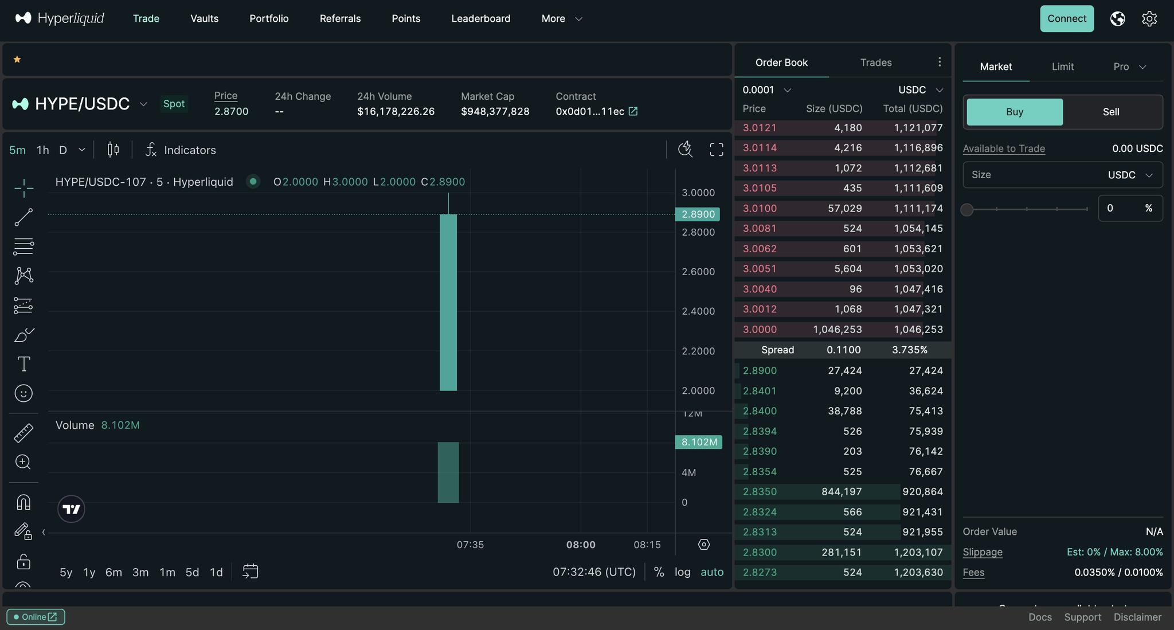Image resolution: width=1174 pixels, height=630 pixels.
Task: Expand the HYPE/USDC pair selector
Action: coord(143,104)
